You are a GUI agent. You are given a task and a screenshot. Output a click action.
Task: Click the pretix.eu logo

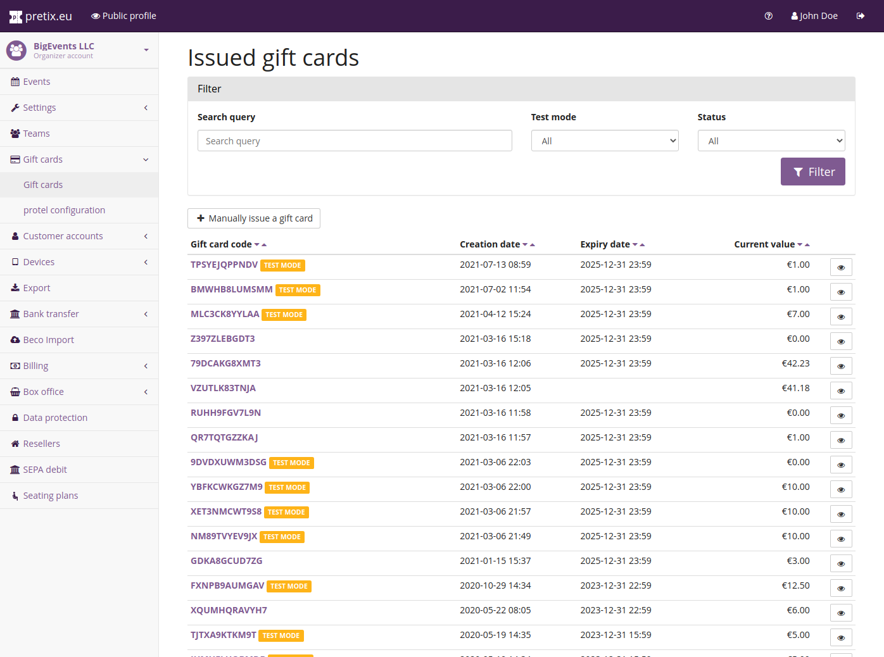[x=41, y=16]
